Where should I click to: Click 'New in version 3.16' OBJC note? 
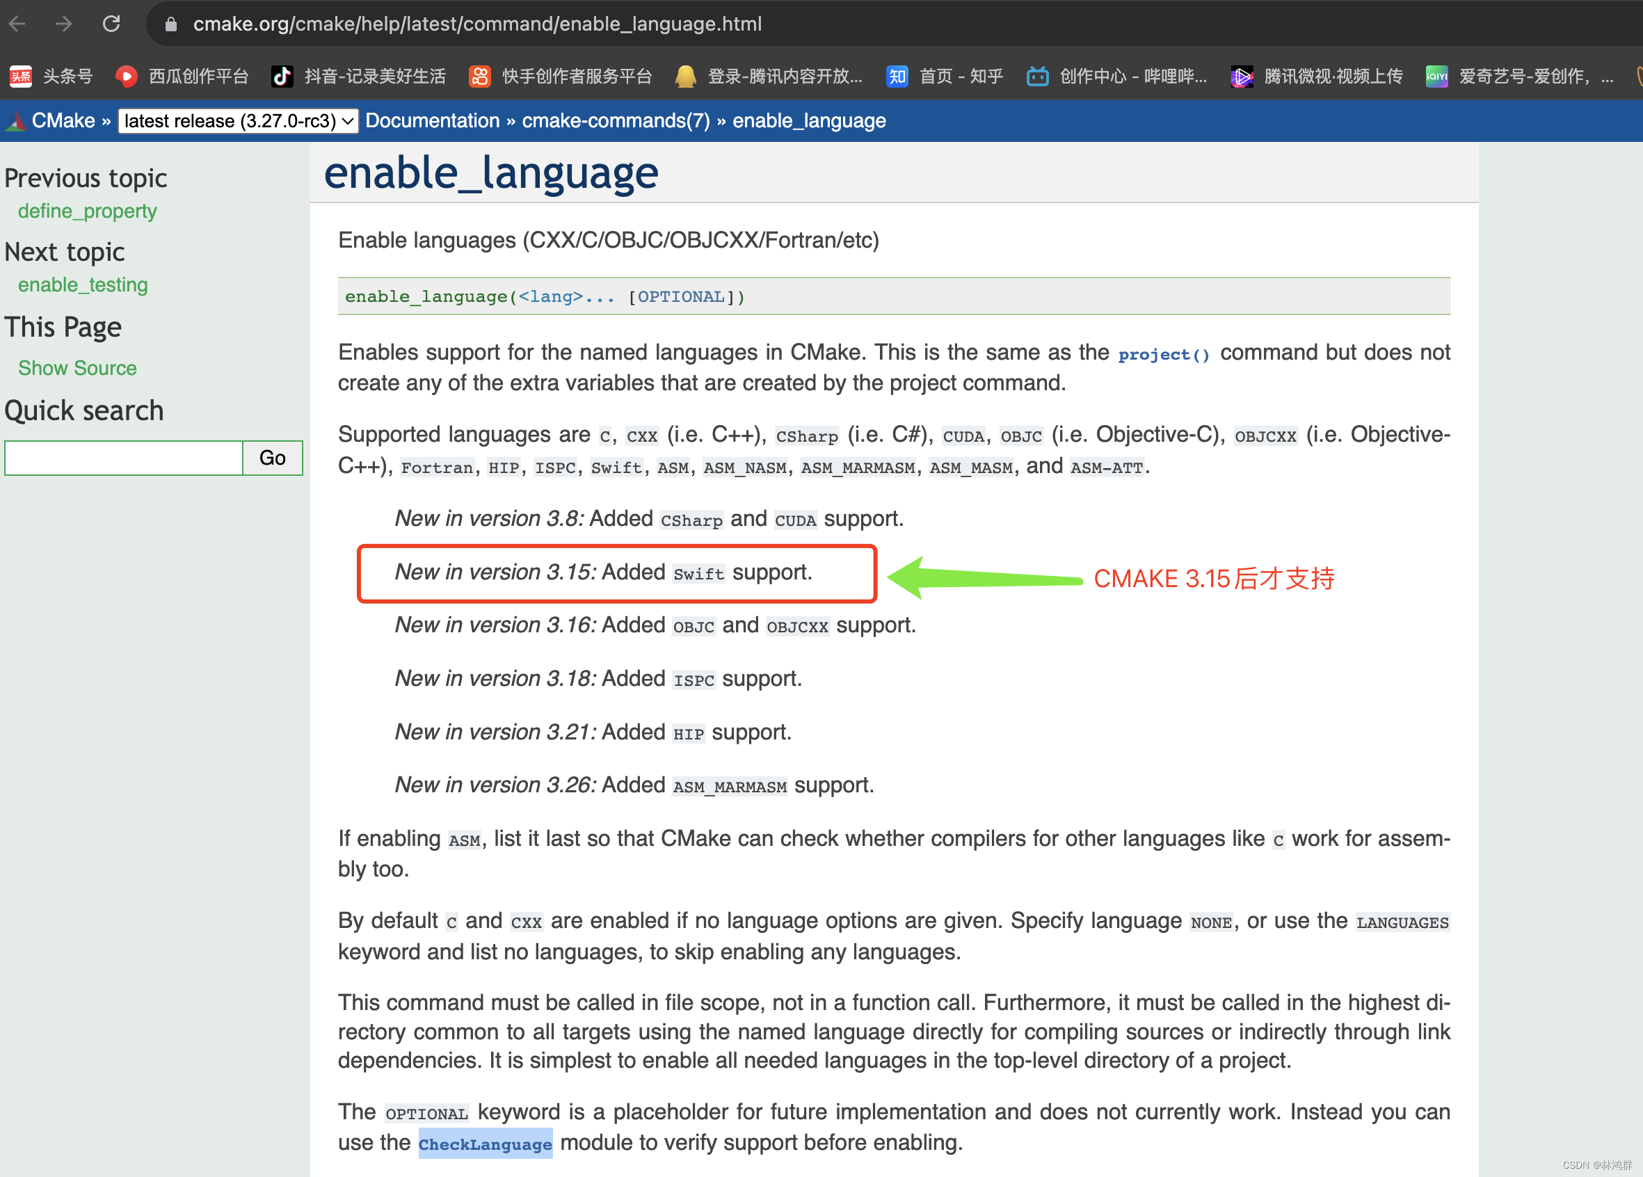[x=656, y=625]
